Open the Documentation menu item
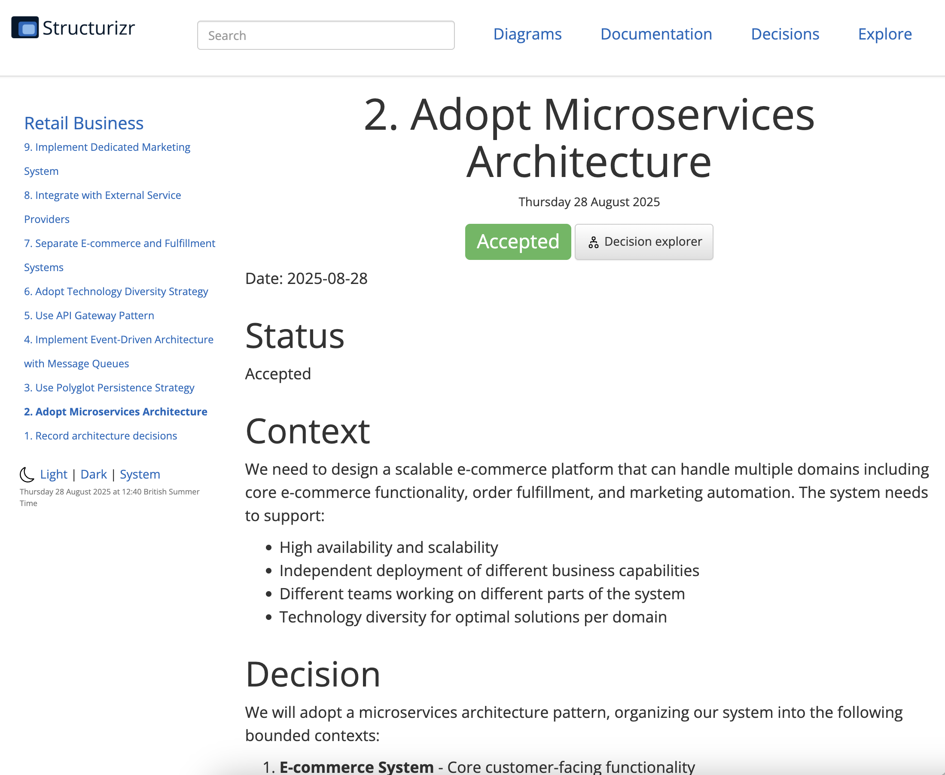Image resolution: width=945 pixels, height=775 pixels. (x=656, y=34)
